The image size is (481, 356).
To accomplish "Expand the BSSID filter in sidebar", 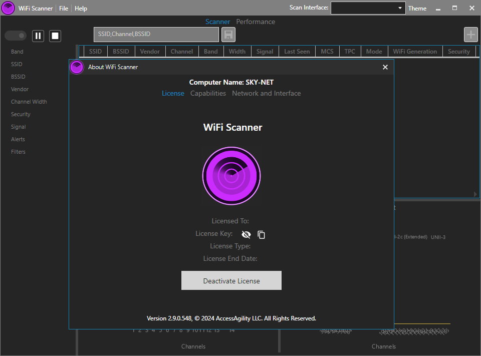I will coord(18,77).
